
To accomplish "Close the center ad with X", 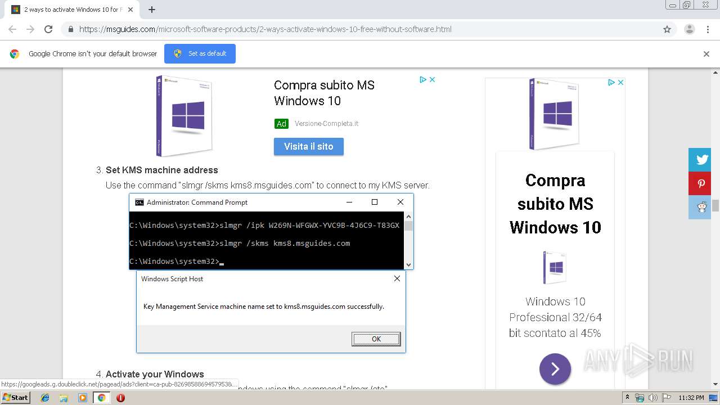I will point(432,79).
